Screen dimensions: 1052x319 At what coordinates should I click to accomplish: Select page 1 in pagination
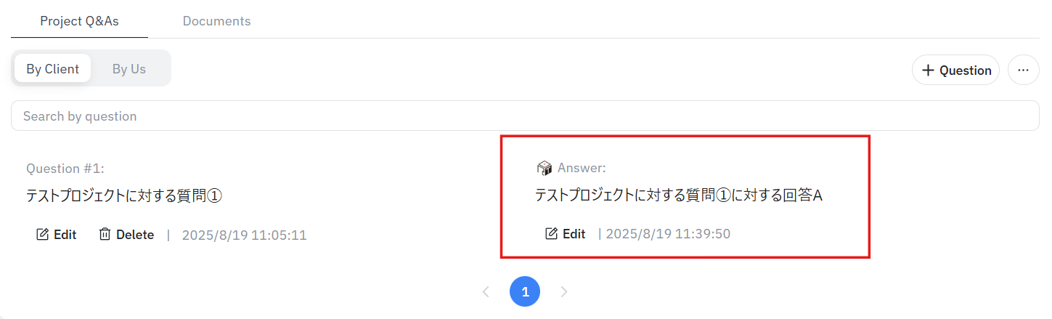525,292
